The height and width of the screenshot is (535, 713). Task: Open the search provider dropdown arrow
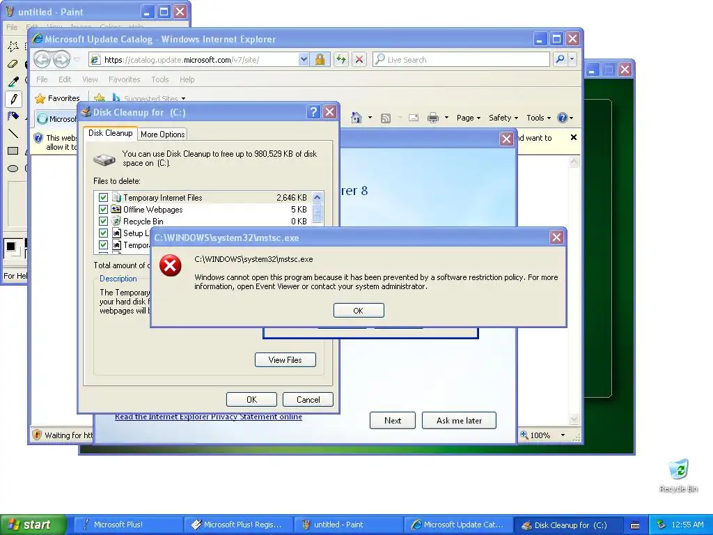(572, 59)
